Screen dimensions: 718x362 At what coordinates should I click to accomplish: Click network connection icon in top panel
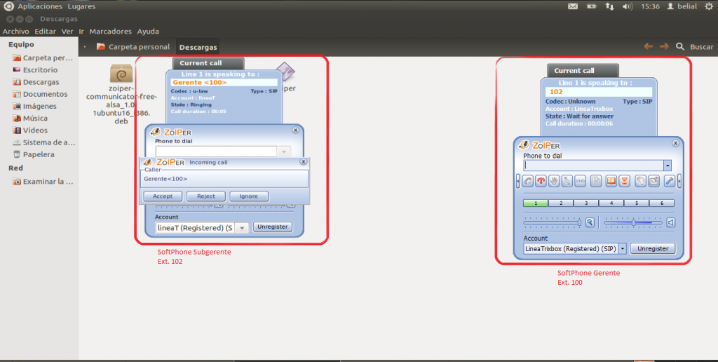[609, 6]
